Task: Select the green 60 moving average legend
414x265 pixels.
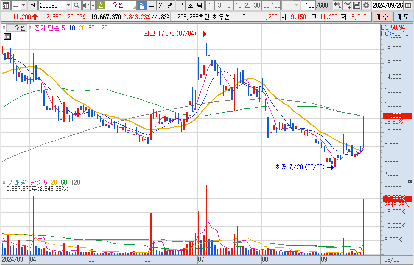Action: pos(91,28)
